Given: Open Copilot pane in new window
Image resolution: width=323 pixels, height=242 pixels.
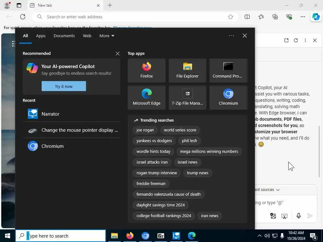Looking at the screenshot, I should pyautogui.click(x=286, y=40).
